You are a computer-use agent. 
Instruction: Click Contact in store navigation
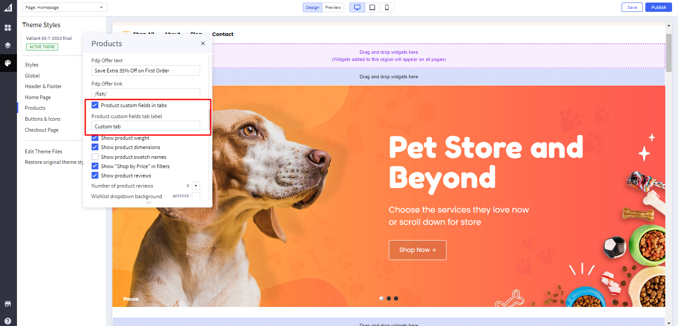223,34
